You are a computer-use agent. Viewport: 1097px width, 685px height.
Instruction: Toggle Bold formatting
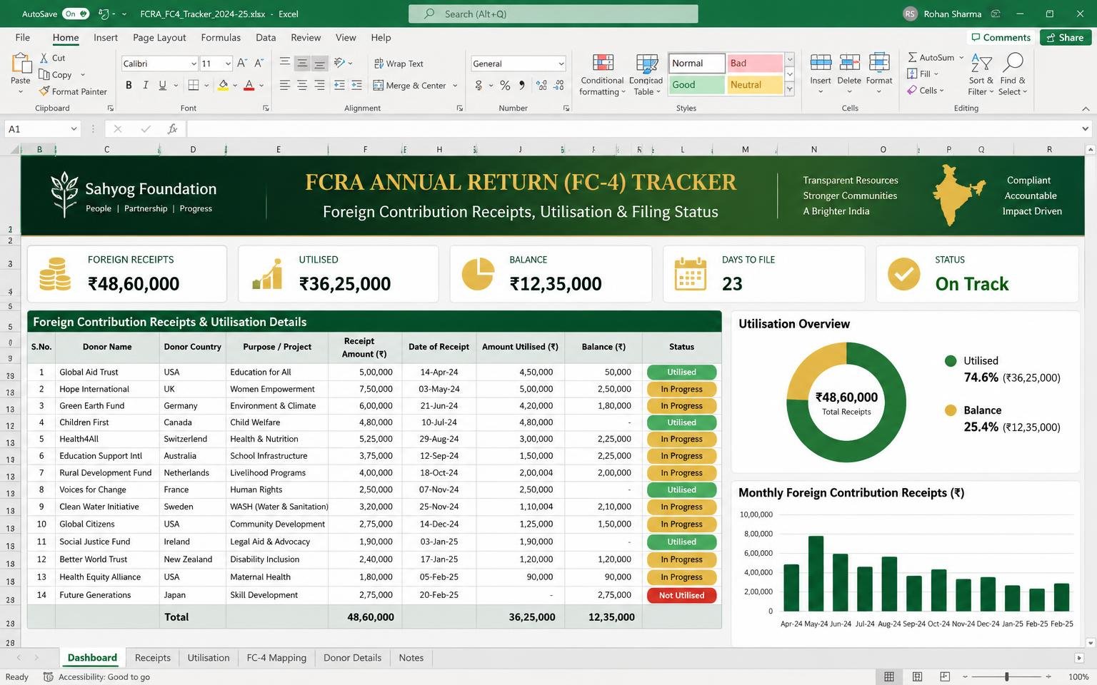click(x=129, y=86)
